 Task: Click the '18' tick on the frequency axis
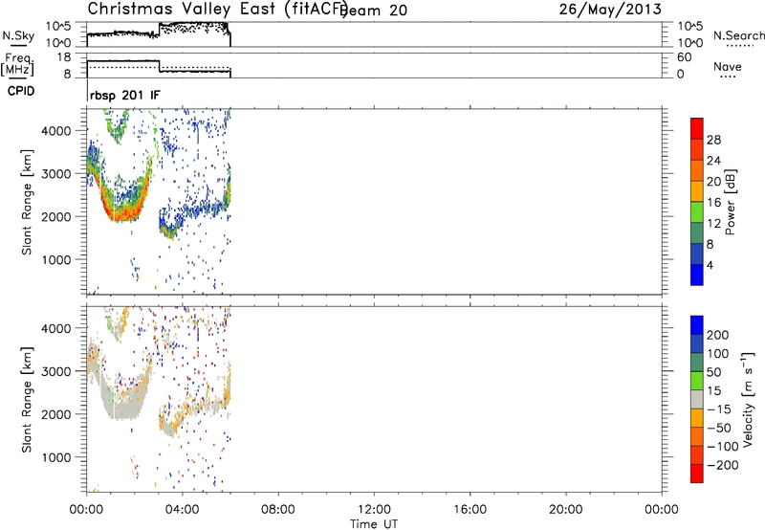(64, 56)
